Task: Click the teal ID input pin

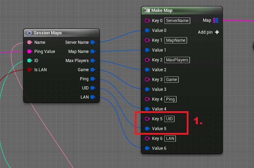Action: (30, 60)
